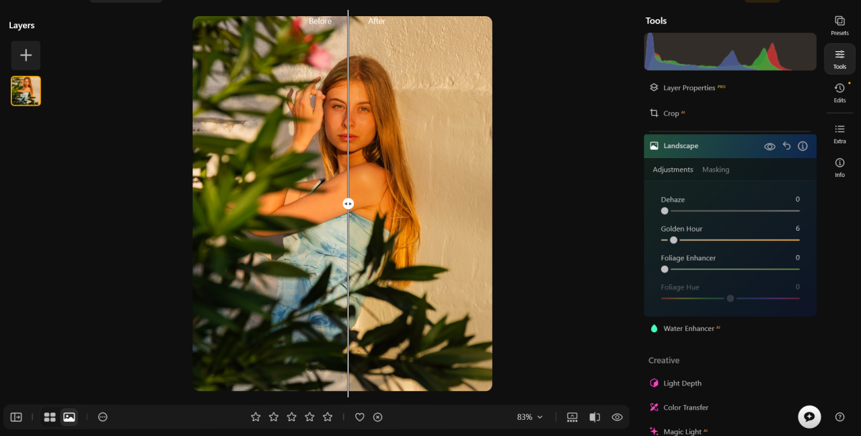The height and width of the screenshot is (436, 861).
Task: Click the Foliage Hue slider
Action: [x=731, y=298]
